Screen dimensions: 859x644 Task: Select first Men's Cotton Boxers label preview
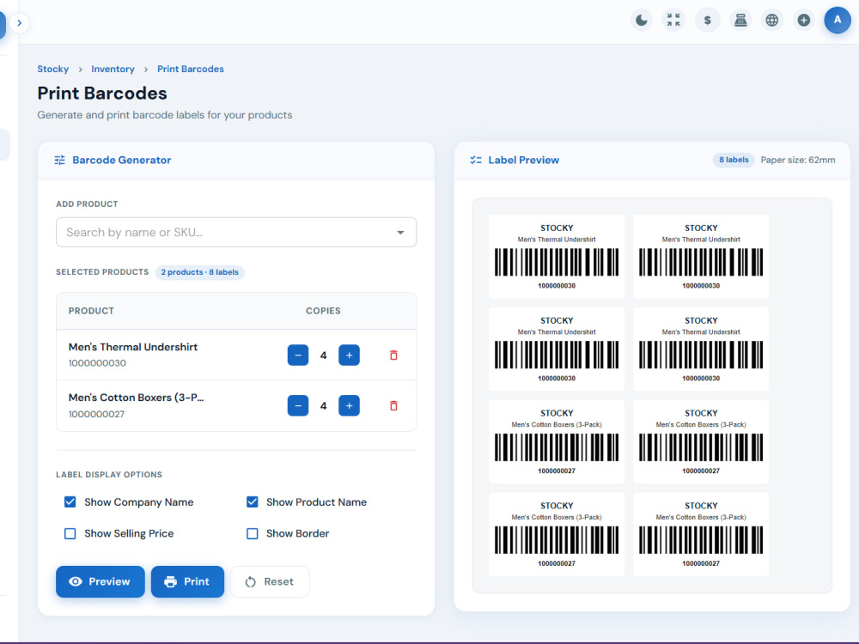pyautogui.click(x=557, y=441)
